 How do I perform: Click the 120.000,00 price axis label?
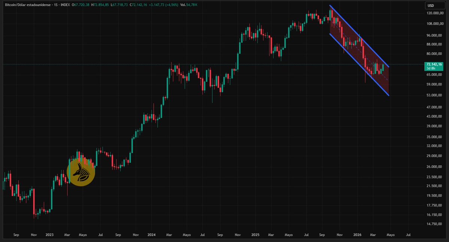[x=435, y=13]
